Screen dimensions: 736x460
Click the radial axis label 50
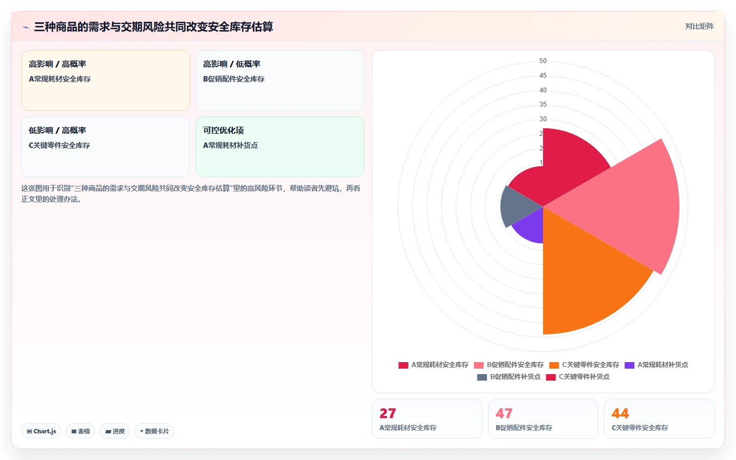(543, 61)
